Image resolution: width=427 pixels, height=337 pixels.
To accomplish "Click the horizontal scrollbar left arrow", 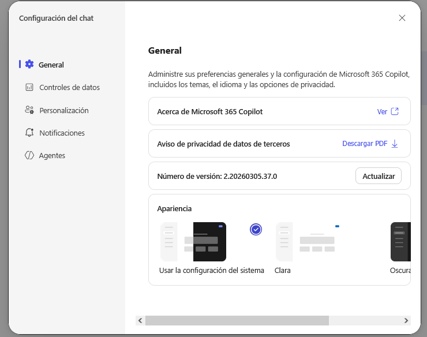I will pyautogui.click(x=140, y=320).
